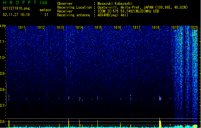Image resolution: width=201 pixels, height=128 pixels.
Task: Click the 1.0 kHz axis label
Action: pos(3,58)
